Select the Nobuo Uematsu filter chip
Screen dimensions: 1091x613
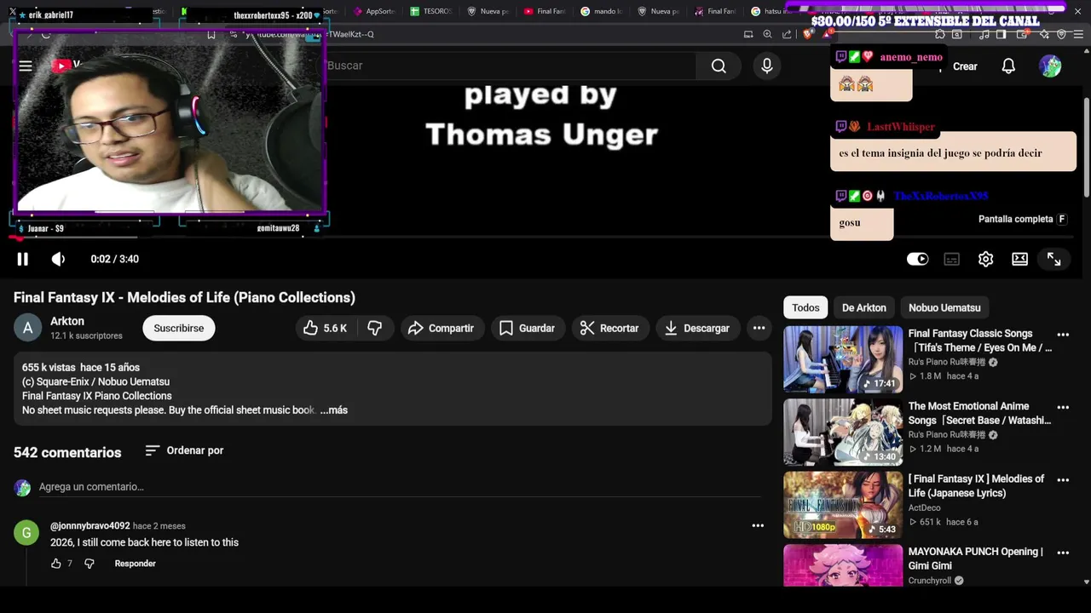[x=944, y=307]
